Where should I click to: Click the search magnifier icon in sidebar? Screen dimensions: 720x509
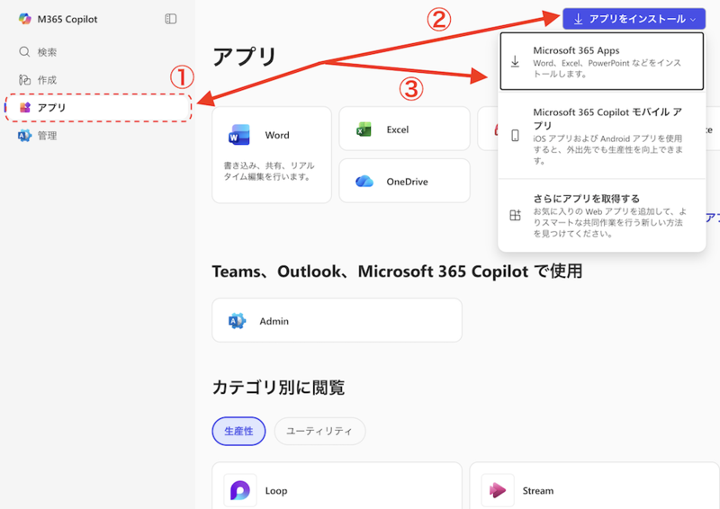tap(24, 52)
